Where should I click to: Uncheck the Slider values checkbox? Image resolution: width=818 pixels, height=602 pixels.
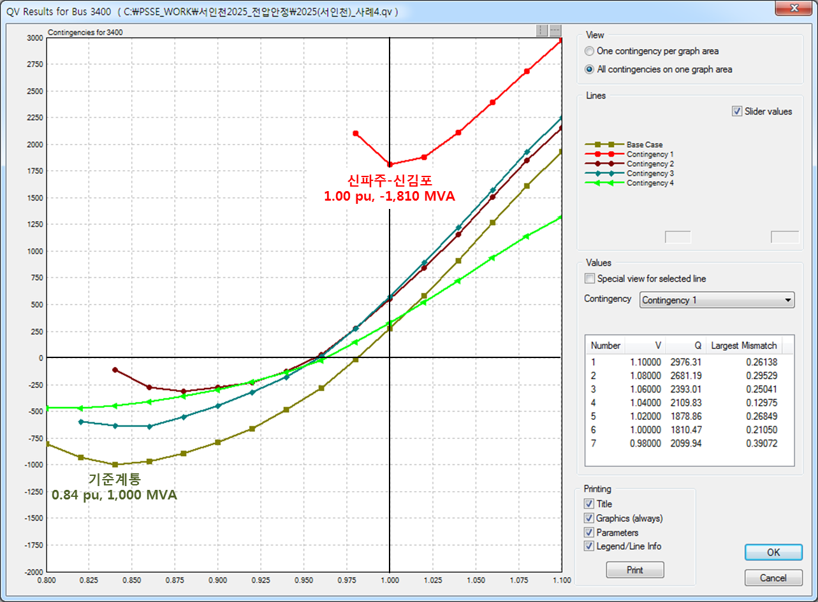coord(738,111)
